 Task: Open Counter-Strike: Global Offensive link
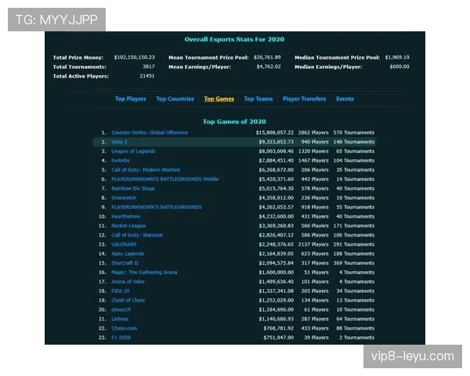150,132
